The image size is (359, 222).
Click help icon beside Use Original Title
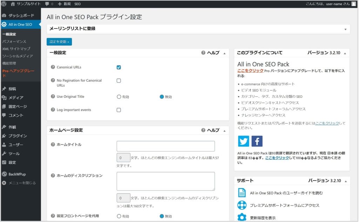[x=53, y=97]
